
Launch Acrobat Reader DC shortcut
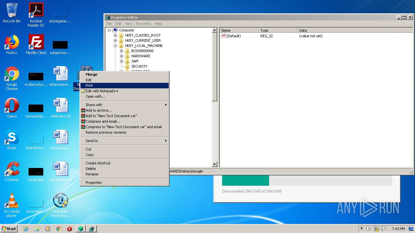[36, 15]
